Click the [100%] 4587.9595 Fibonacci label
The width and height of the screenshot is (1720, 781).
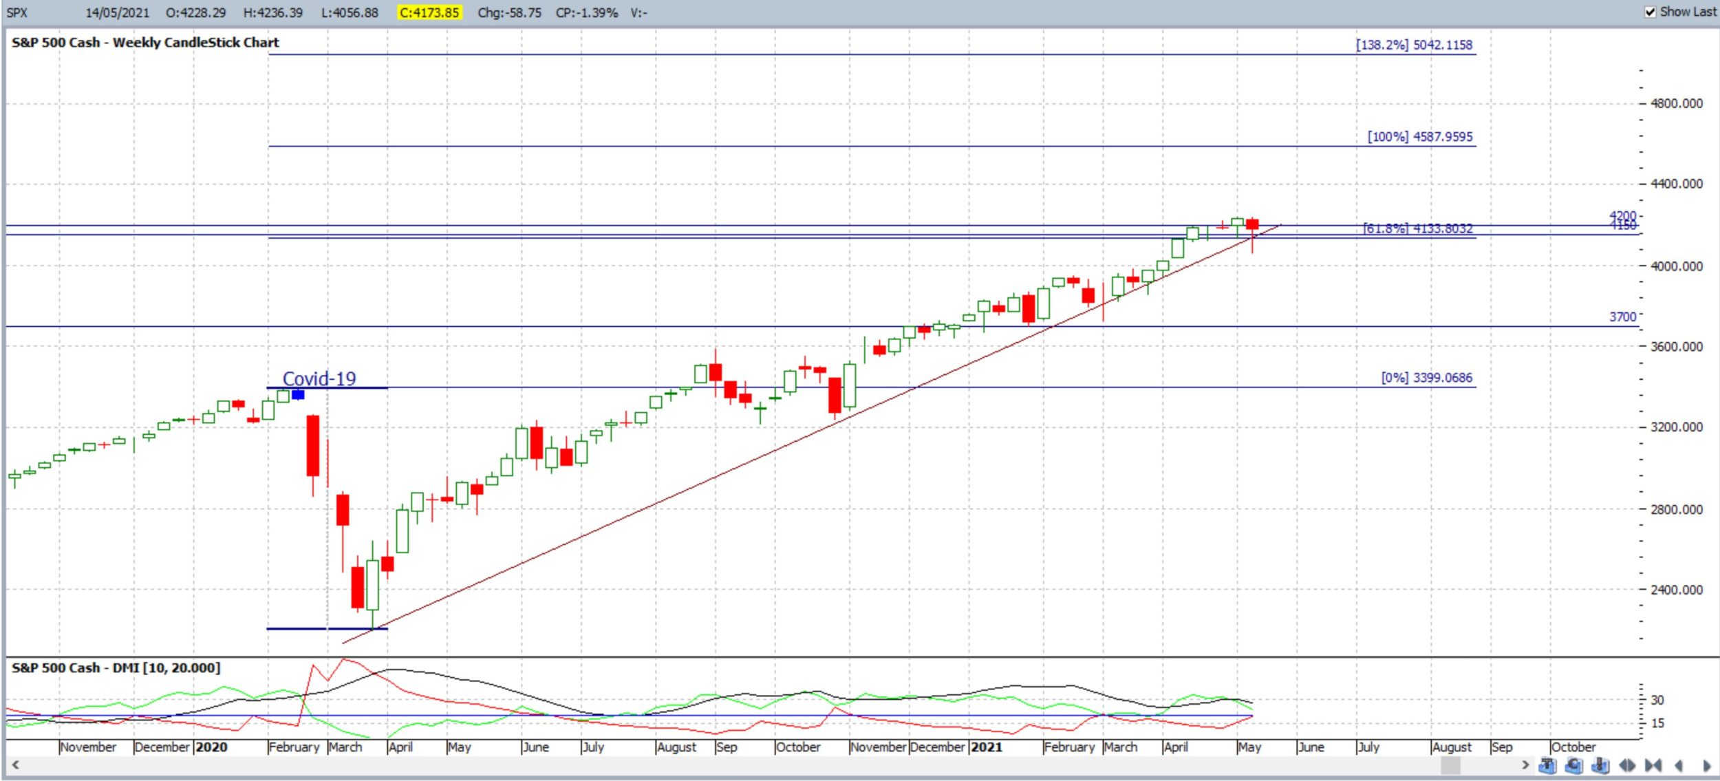pyautogui.click(x=1420, y=136)
